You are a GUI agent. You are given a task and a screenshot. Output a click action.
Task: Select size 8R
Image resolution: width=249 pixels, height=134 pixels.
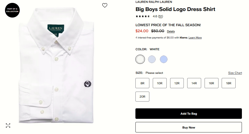click(142, 83)
